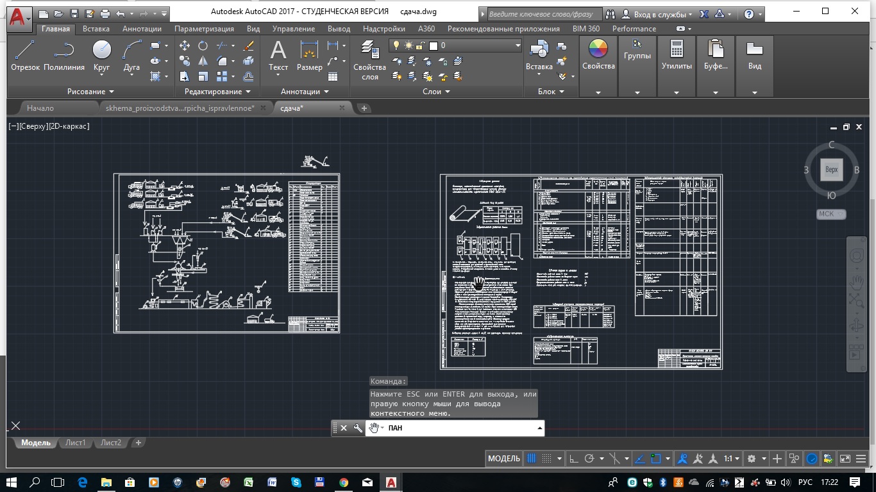Viewport: 876px width, 492px height.
Task: Toggle grid display in status bar
Action: [531, 459]
